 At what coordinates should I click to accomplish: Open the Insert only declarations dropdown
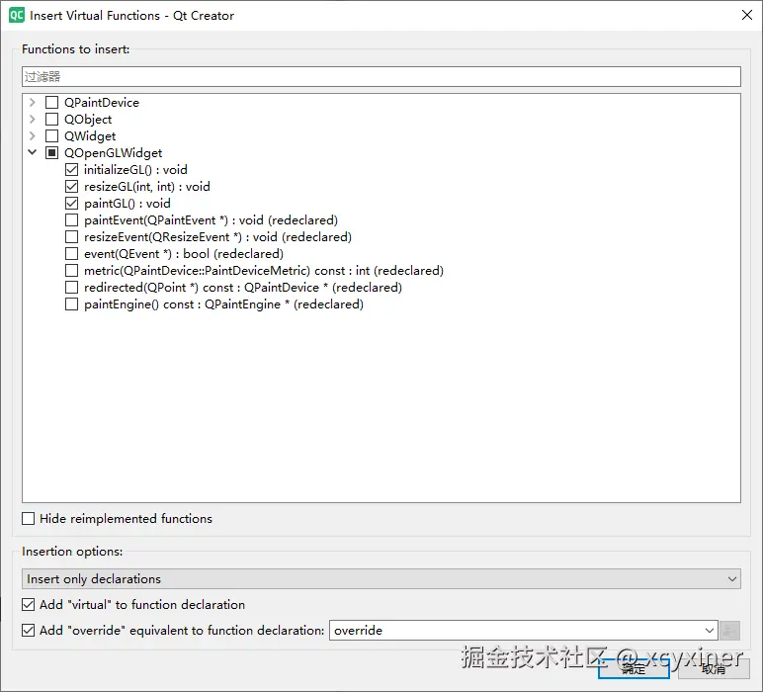click(x=381, y=578)
